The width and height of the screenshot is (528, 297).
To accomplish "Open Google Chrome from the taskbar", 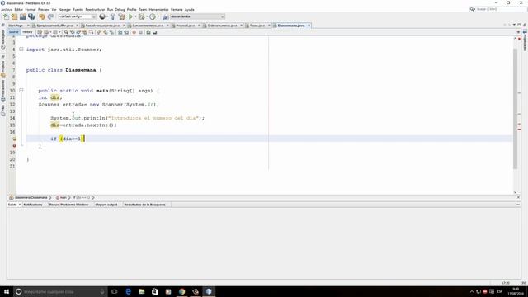I will coord(181,291).
